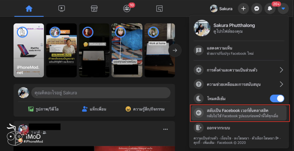Screen dimensions: 294x151
Task: Choose ความรู้สึก/กิจกรรม feeling option
Action: click(x=145, y=109)
